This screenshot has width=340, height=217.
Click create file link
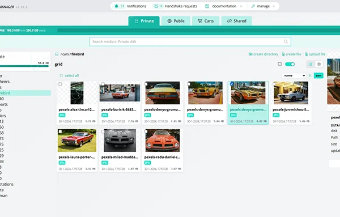tap(291, 54)
